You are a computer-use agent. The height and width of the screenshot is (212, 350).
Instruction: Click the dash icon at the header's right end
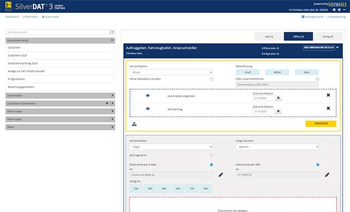coord(344,10)
